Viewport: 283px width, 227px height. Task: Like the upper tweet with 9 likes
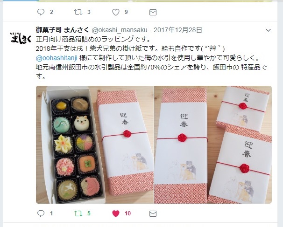tap(116, 12)
